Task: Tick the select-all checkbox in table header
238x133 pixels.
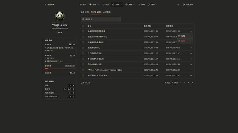Action: tap(83, 26)
